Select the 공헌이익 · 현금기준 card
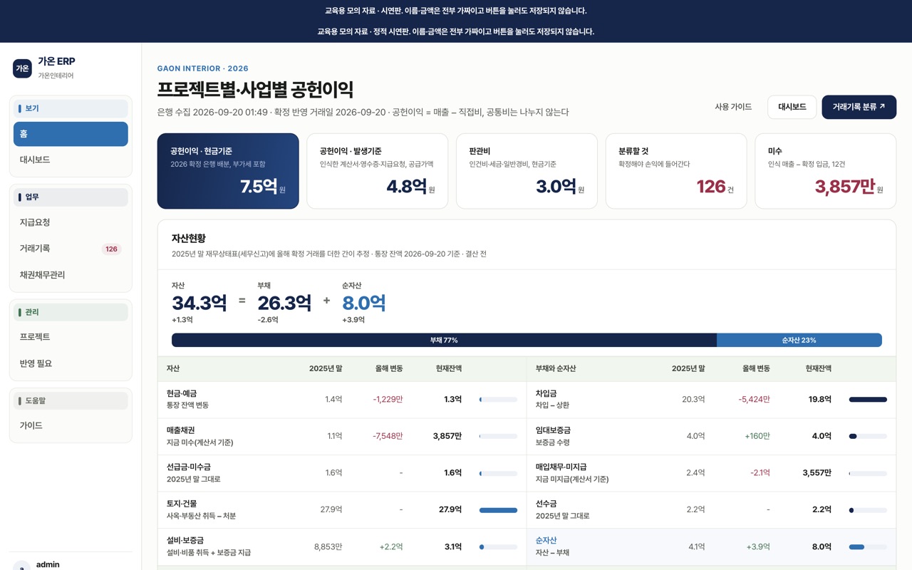Image resolution: width=912 pixels, height=570 pixels. [x=228, y=171]
